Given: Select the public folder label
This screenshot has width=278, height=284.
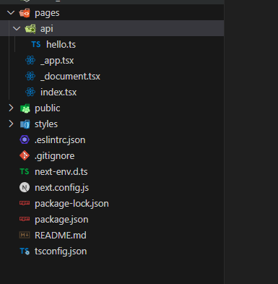Looking at the screenshot, I should (48, 108).
